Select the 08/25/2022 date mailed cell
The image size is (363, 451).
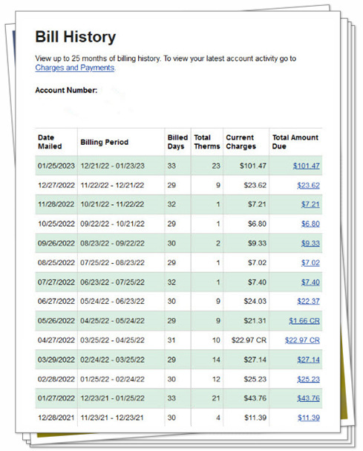(x=56, y=262)
